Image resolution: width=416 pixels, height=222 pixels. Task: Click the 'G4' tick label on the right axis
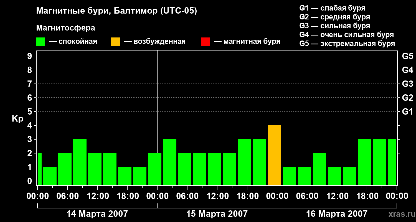tap(408, 70)
